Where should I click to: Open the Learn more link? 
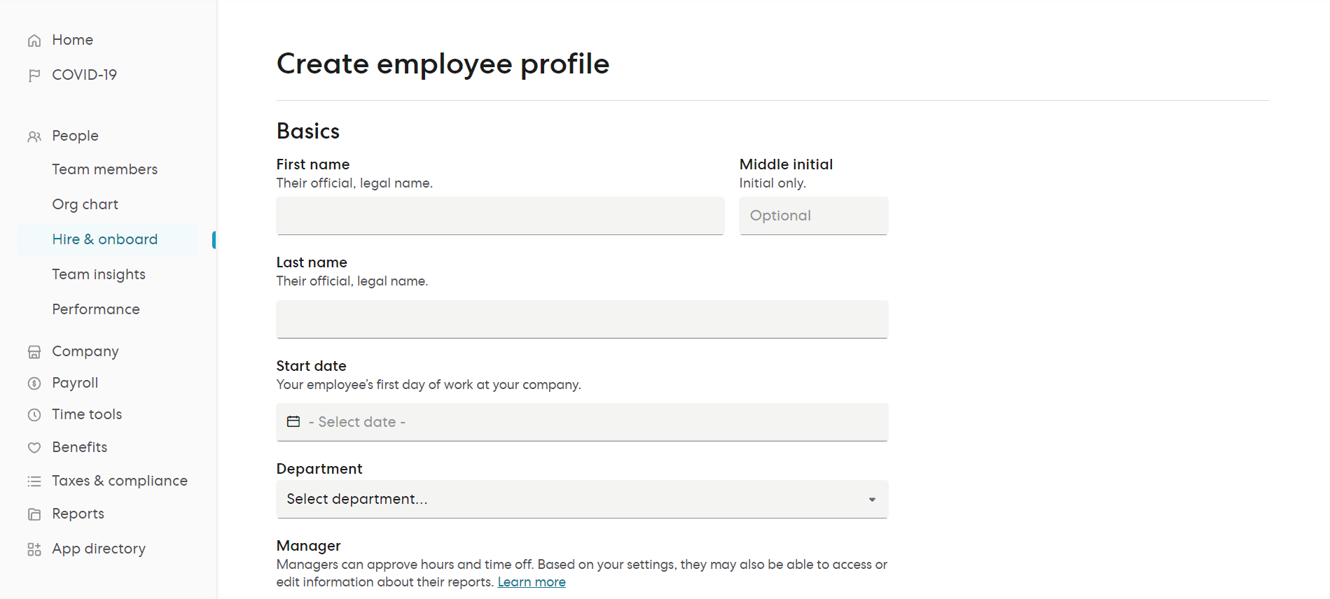click(532, 582)
